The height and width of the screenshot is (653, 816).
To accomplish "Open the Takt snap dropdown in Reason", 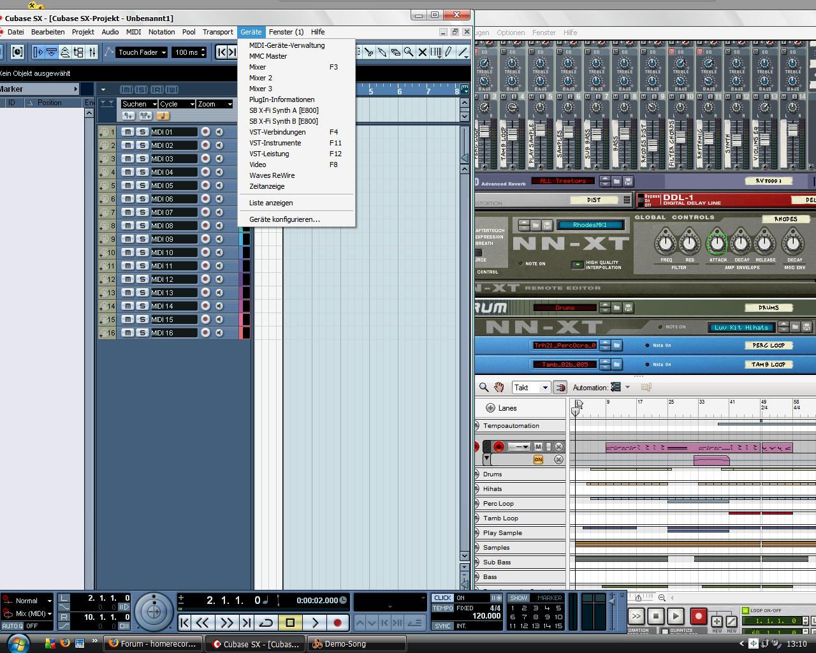I will (531, 388).
